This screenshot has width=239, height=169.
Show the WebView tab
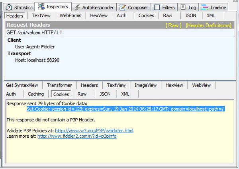pos(201,85)
